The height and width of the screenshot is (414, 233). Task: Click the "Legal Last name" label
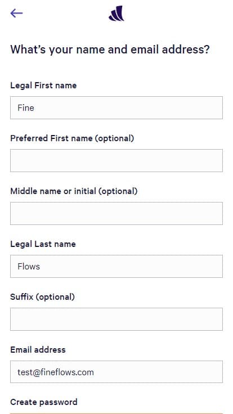pos(43,244)
